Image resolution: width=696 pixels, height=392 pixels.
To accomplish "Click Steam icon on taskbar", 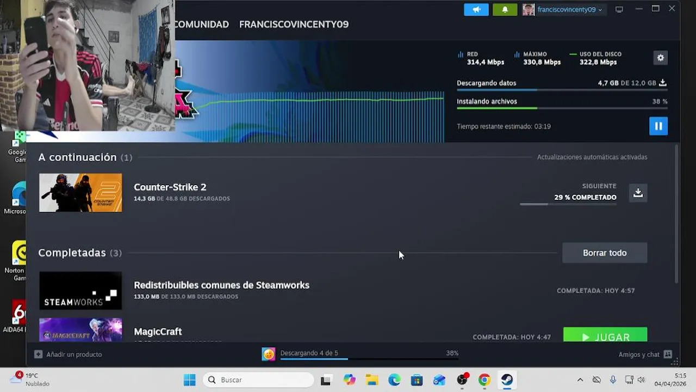I will click(507, 380).
